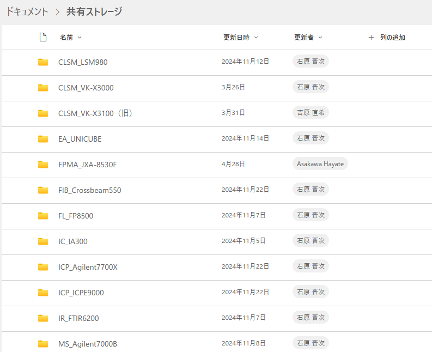Viewport: 432px width, 352px height.
Task: Click 2024年11月22日 in the FIB_Crossbeam550 row
Action: pos(245,190)
